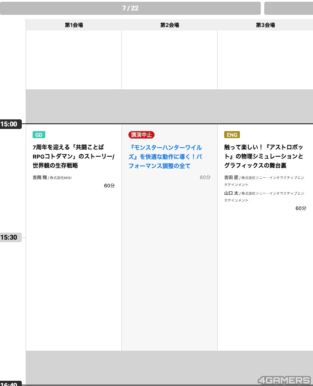
Task: Click speaker 山口 太 name
Action: tap(231, 193)
